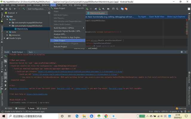Click the Save All toolbar icon
Image resolution: width=191 pixels, height=119 pixels.
coord(6,9)
